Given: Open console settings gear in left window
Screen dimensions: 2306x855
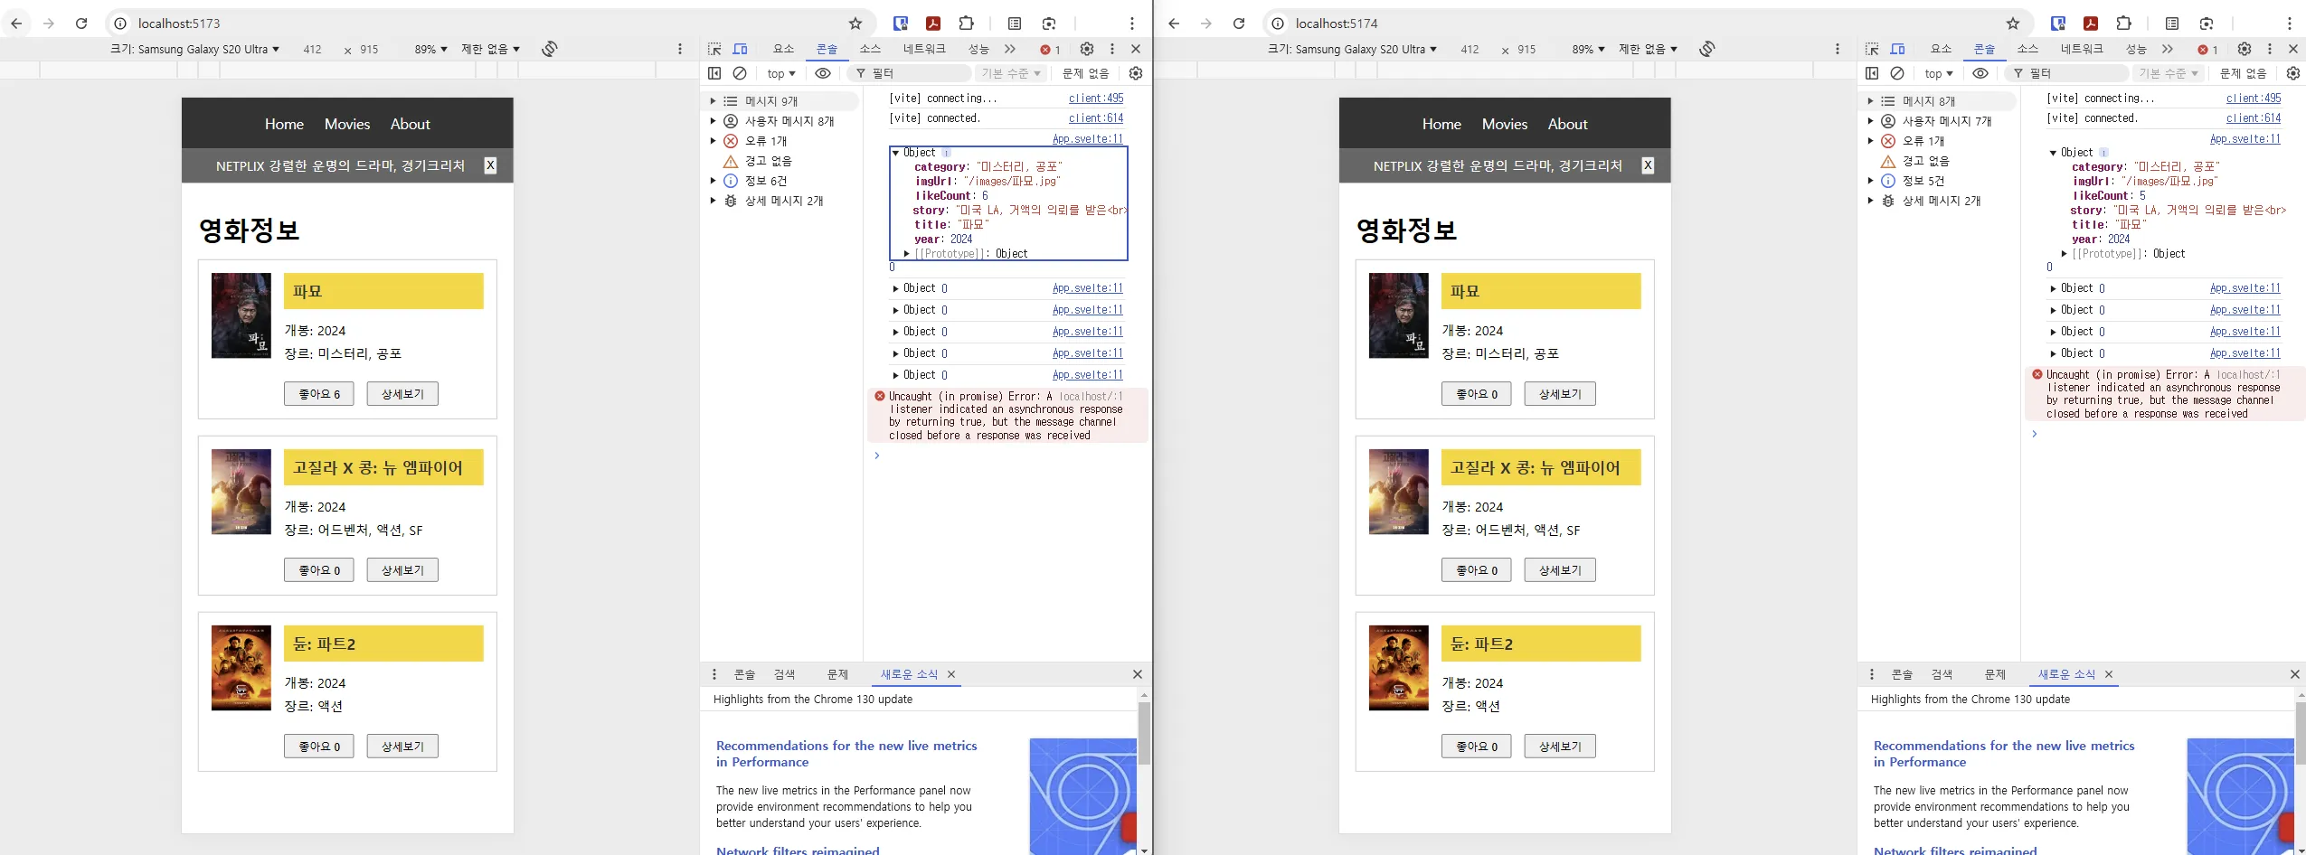Looking at the screenshot, I should pyautogui.click(x=1136, y=73).
